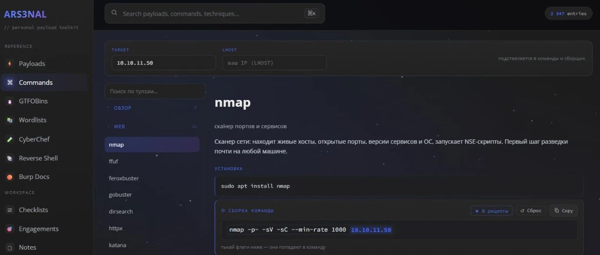Viewport: 600px width, 255px height.
Task: Click the Payloads lightning icon
Action: tap(10, 64)
